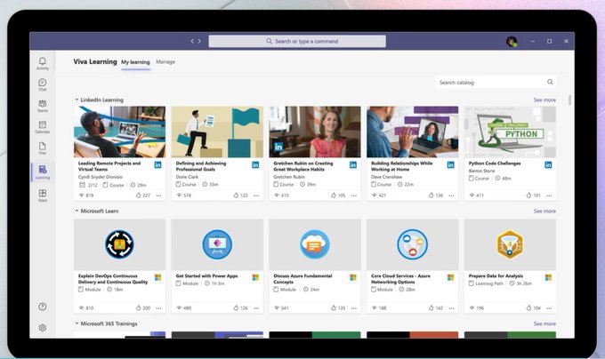Open the Gretchen Rubin course thumbnail

click(315, 132)
